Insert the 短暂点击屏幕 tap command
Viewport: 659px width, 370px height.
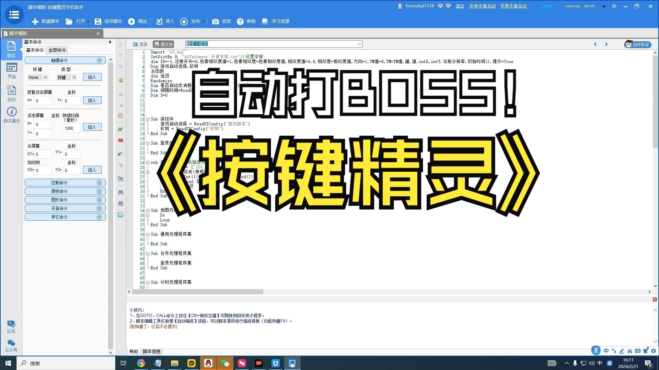coord(92,100)
